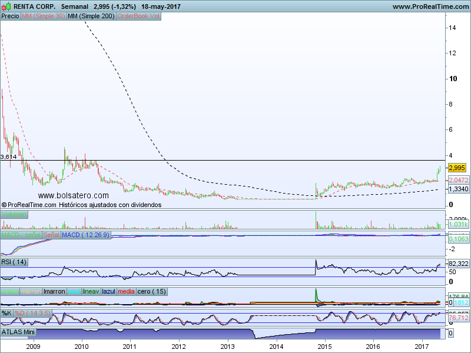Screen dimensions: 471x353
Task: Toggle the MM (Simple 200) label
Action: pyautogui.click(x=91, y=16)
